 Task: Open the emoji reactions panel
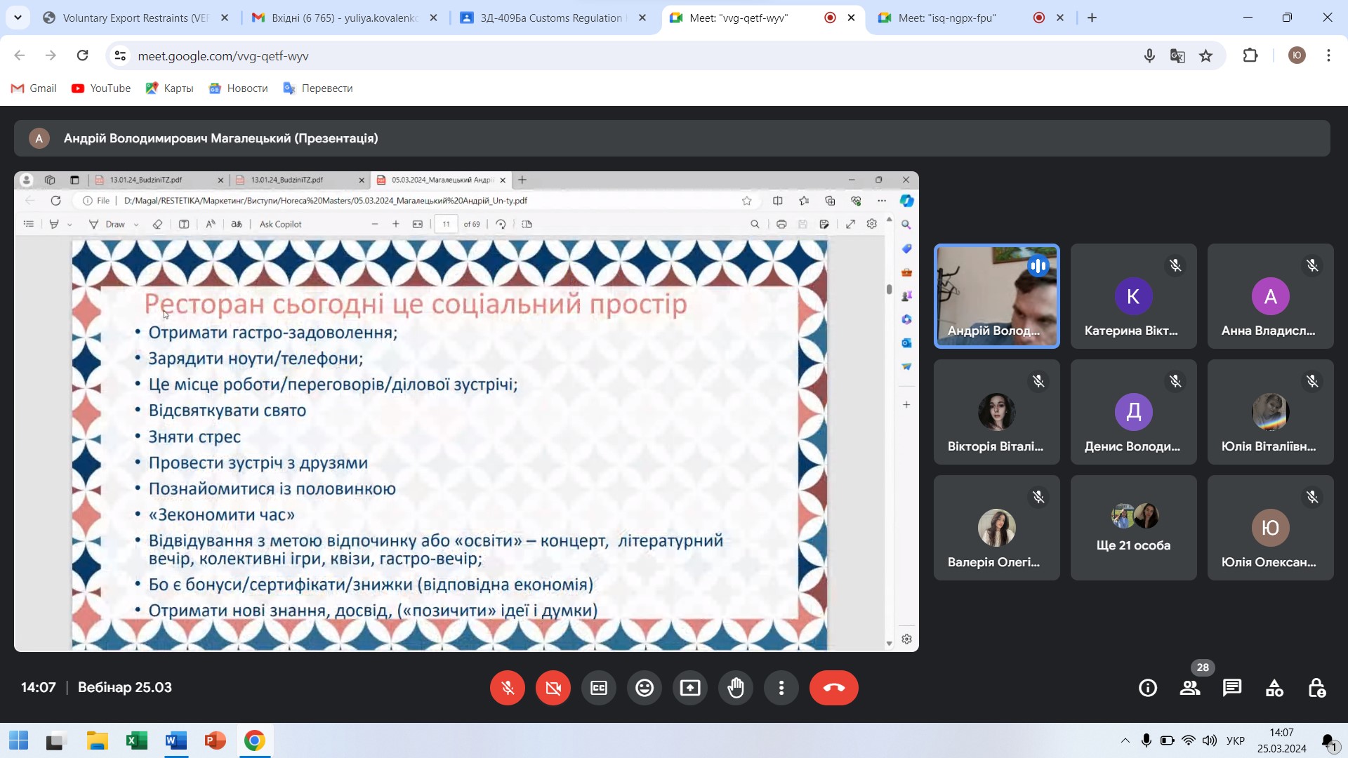[x=644, y=688]
